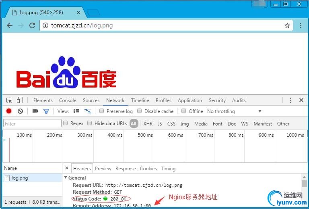Open DevTools customize menu
Viewport: 309px width, 209px height.
tap(290, 100)
